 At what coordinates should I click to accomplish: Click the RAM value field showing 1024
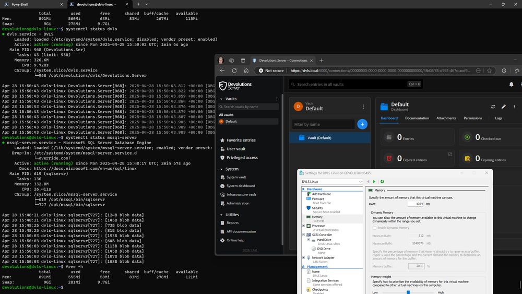tap(416, 204)
